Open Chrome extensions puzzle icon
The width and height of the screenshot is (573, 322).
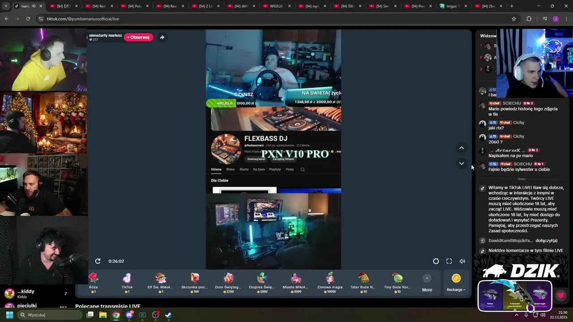click(529, 19)
